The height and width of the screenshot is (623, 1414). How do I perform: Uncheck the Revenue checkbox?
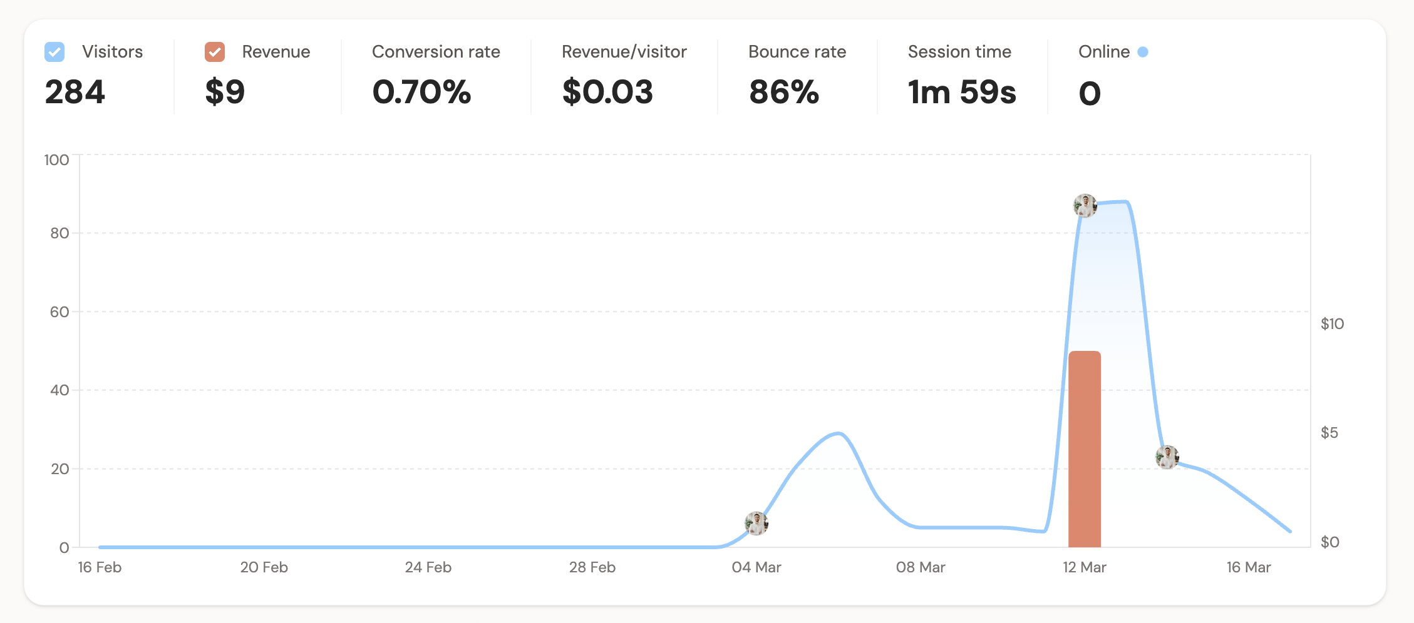pyautogui.click(x=215, y=52)
